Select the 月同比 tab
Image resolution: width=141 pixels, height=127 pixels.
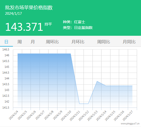click(x=129, y=42)
